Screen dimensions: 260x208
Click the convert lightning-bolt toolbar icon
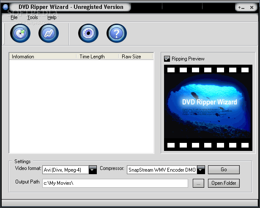[x=49, y=33]
